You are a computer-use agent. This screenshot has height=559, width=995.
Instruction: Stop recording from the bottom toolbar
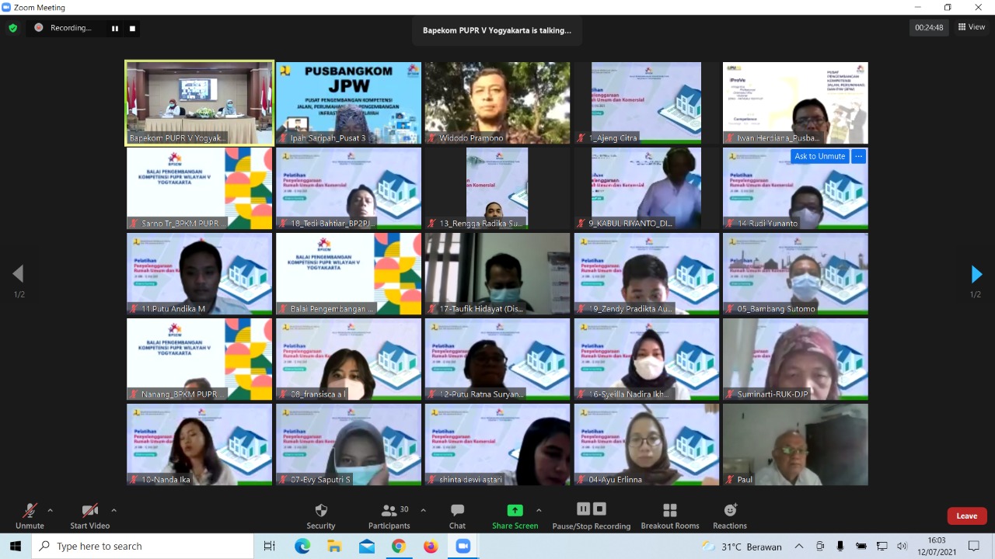599,509
